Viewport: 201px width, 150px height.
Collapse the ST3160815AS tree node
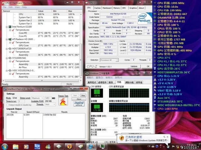click(x=7, y=58)
